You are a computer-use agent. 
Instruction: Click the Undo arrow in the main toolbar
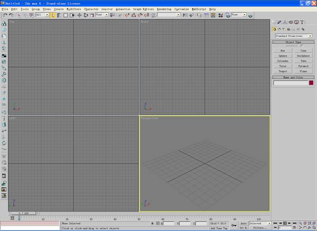pos(5,15)
